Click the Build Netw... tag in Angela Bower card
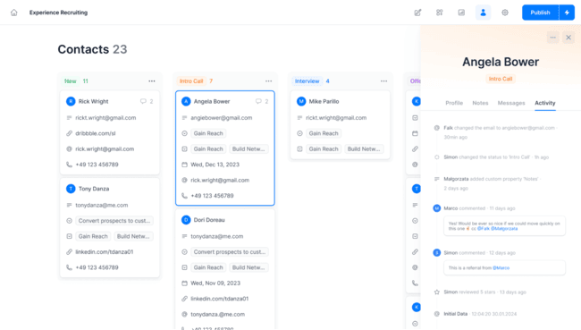The image size is (581, 330). [x=248, y=149]
